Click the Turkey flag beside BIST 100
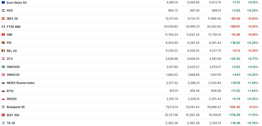The height and width of the screenshot is (126, 262). (3, 115)
